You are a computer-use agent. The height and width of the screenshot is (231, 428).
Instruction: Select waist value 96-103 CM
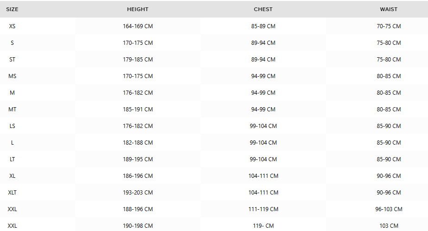pyautogui.click(x=389, y=209)
